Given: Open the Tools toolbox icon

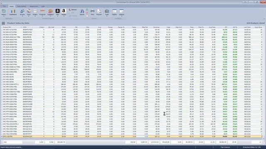Looking at the screenshot, I should [107, 12].
